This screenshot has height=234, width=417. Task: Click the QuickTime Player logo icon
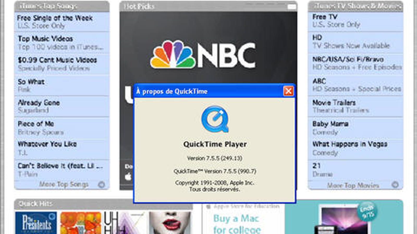tap(215, 119)
